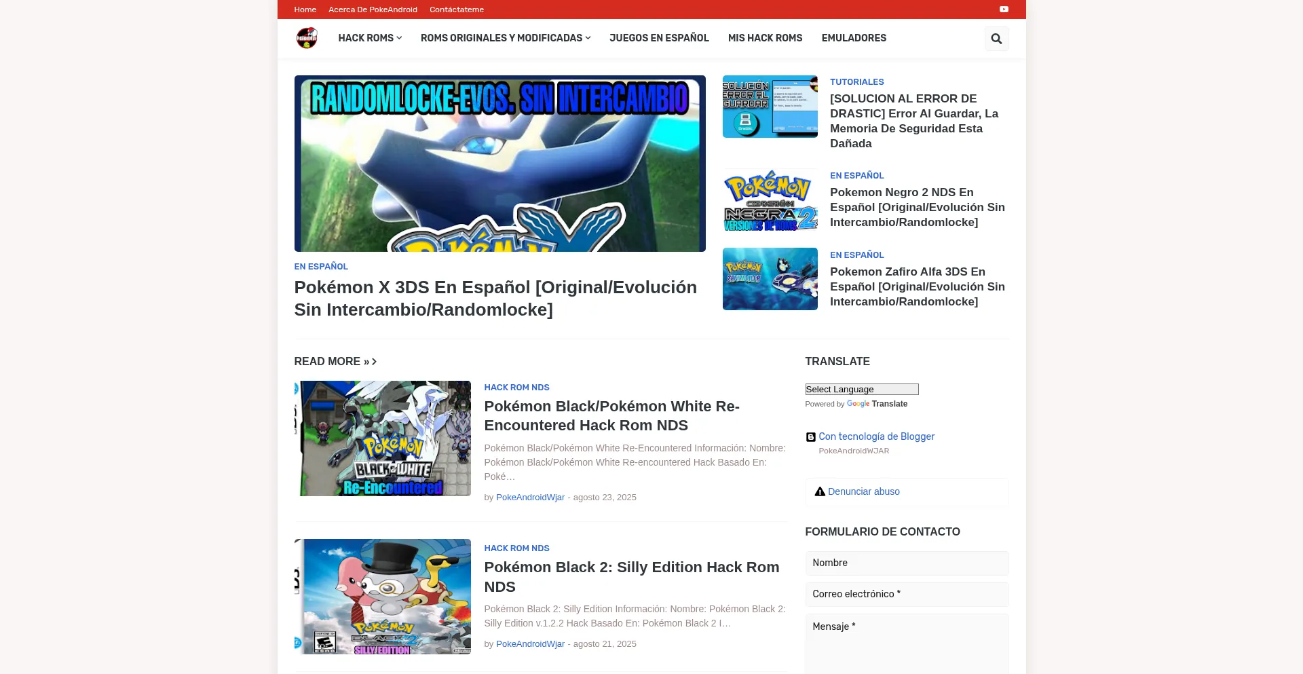Follow the Con tecnología de Blogger link

point(876,436)
